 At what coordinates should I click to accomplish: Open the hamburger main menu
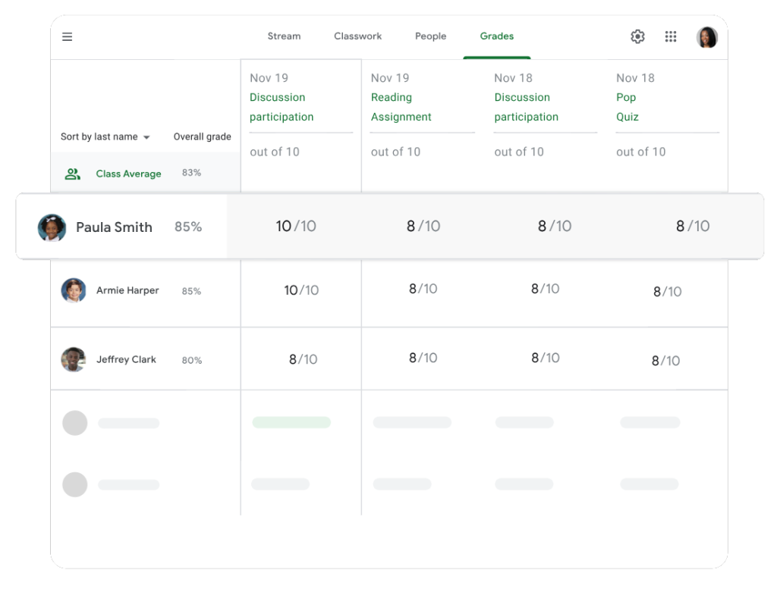[68, 36]
